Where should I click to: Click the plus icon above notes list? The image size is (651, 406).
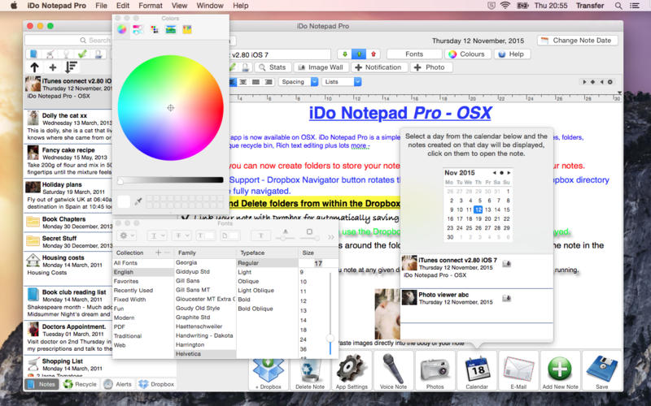[53, 67]
